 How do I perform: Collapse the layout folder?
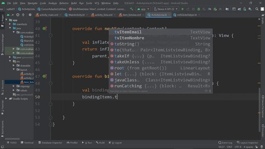(x=14, y=70)
